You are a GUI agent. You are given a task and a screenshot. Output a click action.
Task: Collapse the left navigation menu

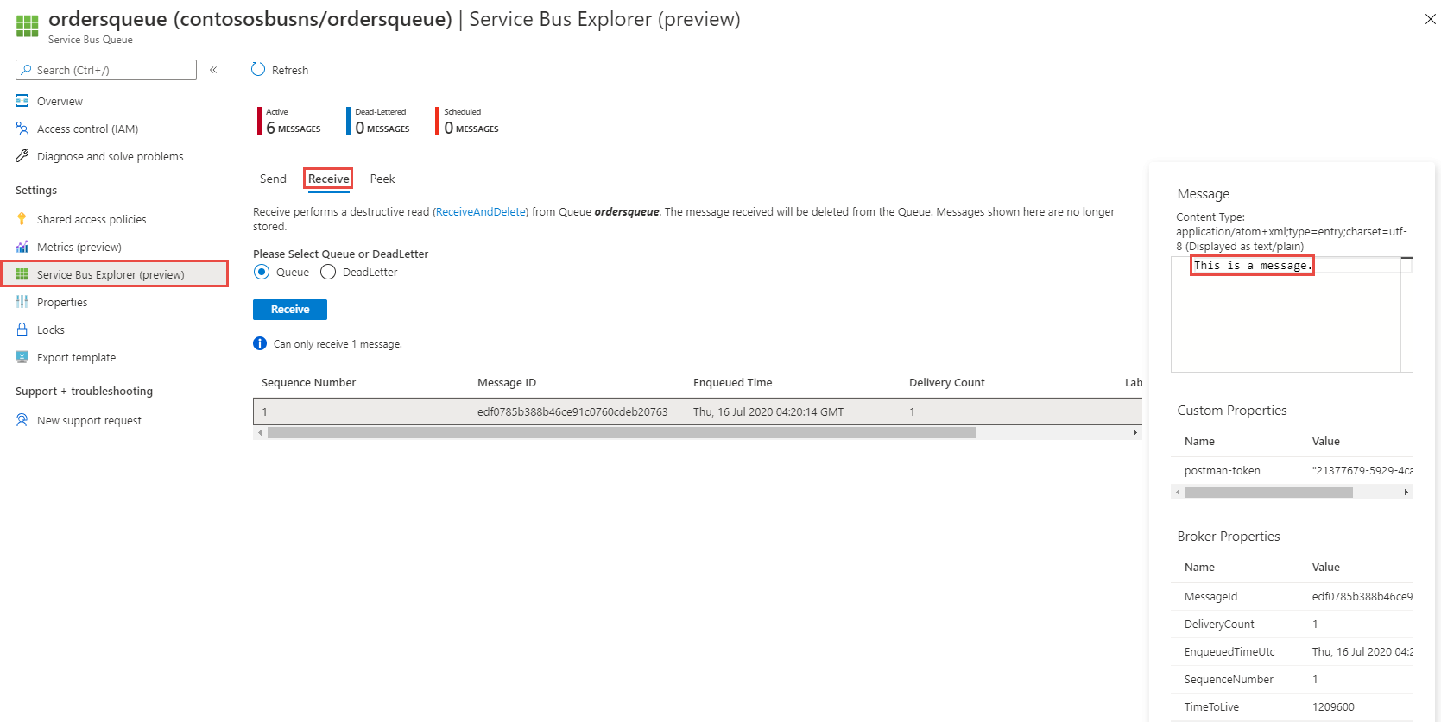(213, 70)
